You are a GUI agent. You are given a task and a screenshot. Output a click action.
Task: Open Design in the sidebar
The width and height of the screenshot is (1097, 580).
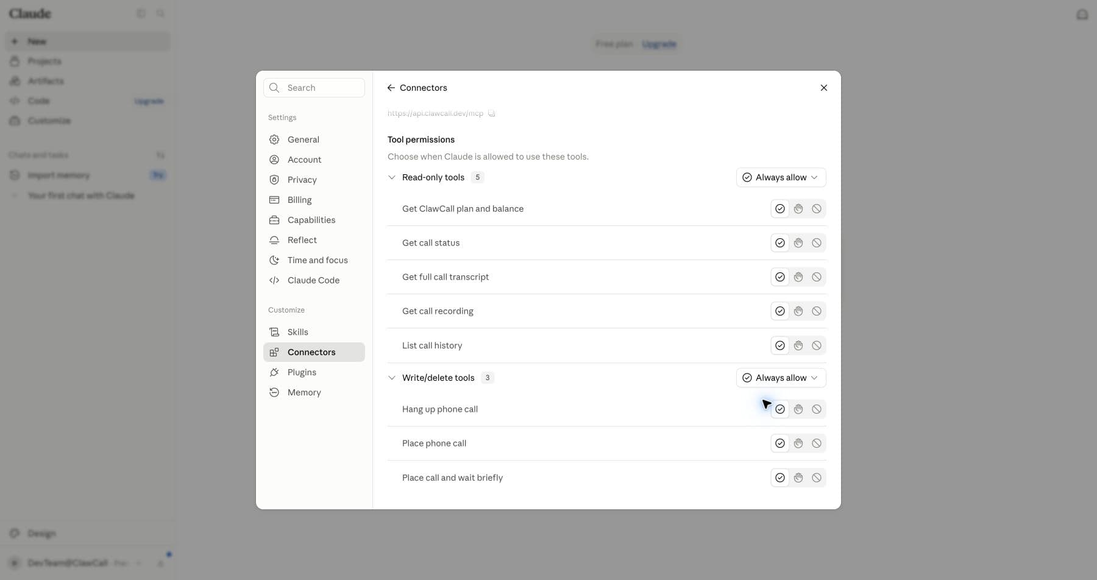(x=88, y=534)
